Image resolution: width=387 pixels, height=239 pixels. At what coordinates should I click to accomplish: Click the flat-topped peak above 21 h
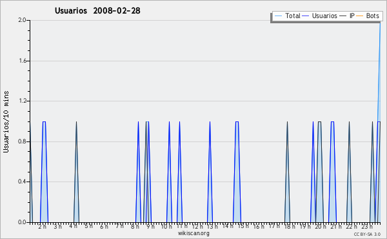[x=332, y=172]
